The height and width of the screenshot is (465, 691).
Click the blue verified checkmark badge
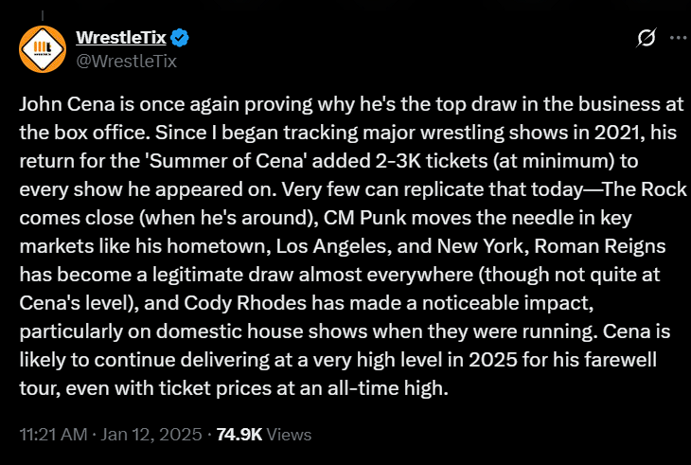click(180, 38)
